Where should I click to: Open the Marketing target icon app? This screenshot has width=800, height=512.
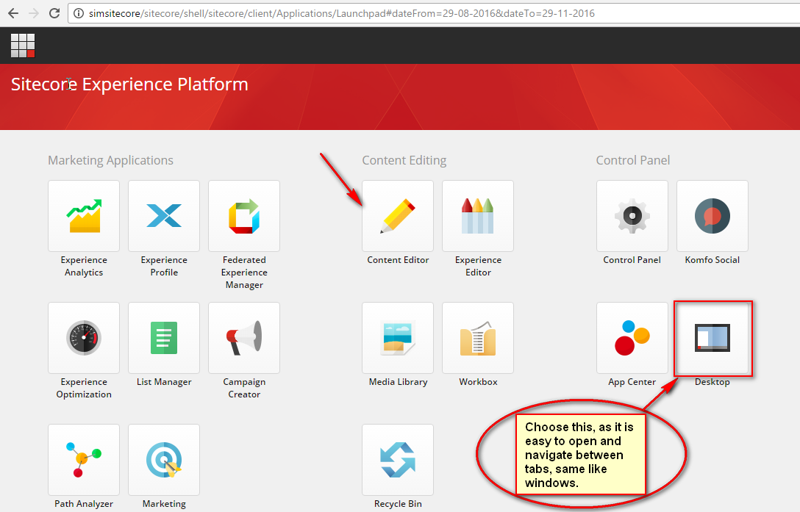point(164,459)
